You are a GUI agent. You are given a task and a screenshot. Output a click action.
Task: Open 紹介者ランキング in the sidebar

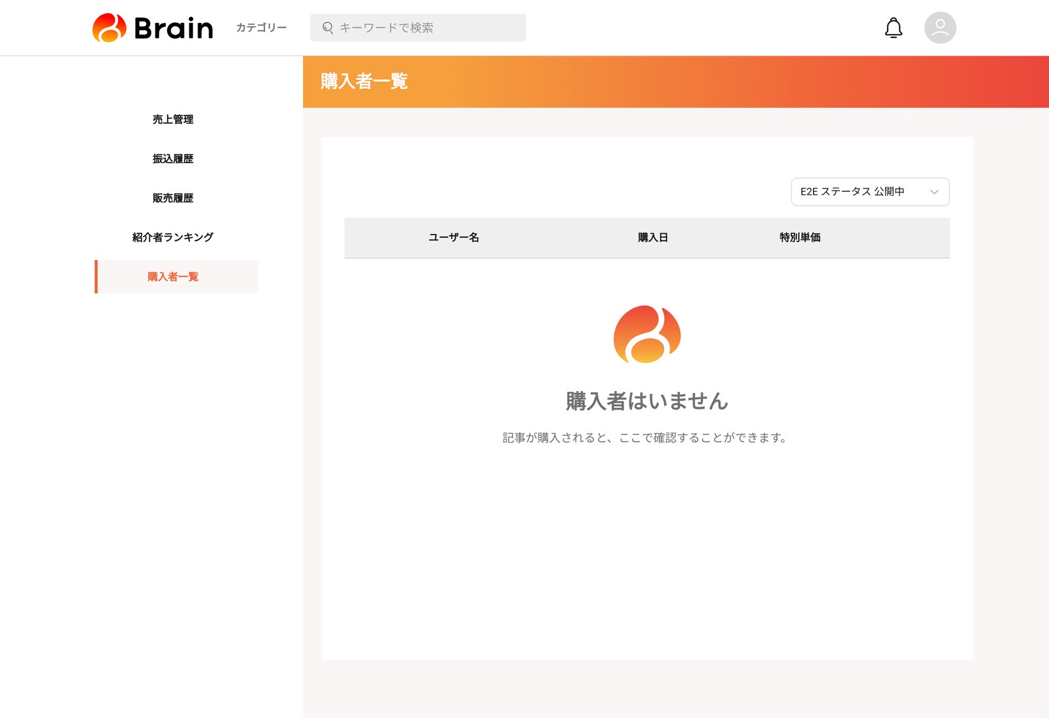(173, 237)
